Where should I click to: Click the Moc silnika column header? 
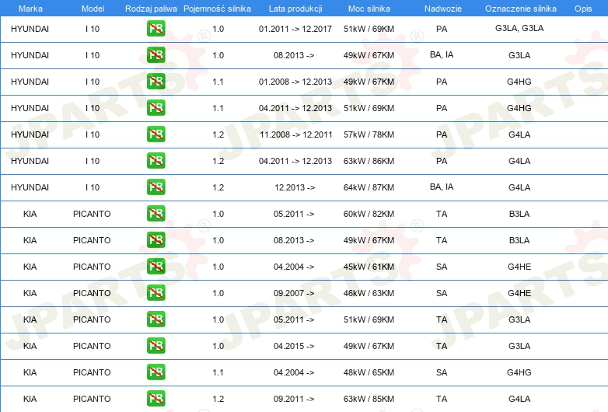click(x=369, y=9)
